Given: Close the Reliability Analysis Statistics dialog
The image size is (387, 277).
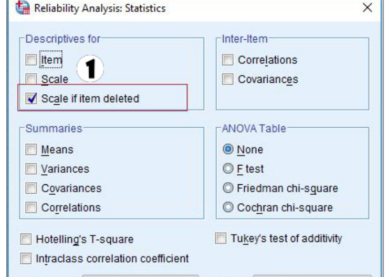Looking at the screenshot, I should click(368, 7).
